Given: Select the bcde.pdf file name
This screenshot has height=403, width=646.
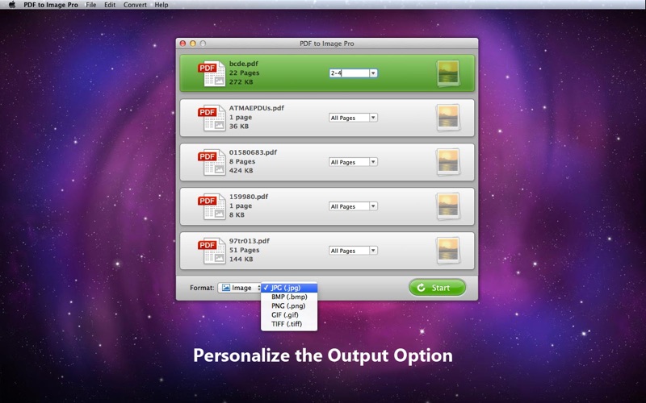Looking at the screenshot, I should [x=244, y=64].
